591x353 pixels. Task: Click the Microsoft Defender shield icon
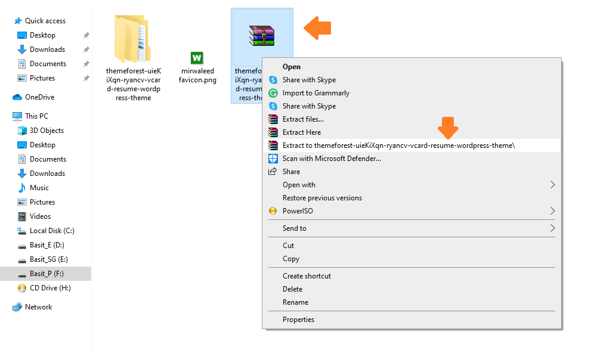(x=273, y=159)
